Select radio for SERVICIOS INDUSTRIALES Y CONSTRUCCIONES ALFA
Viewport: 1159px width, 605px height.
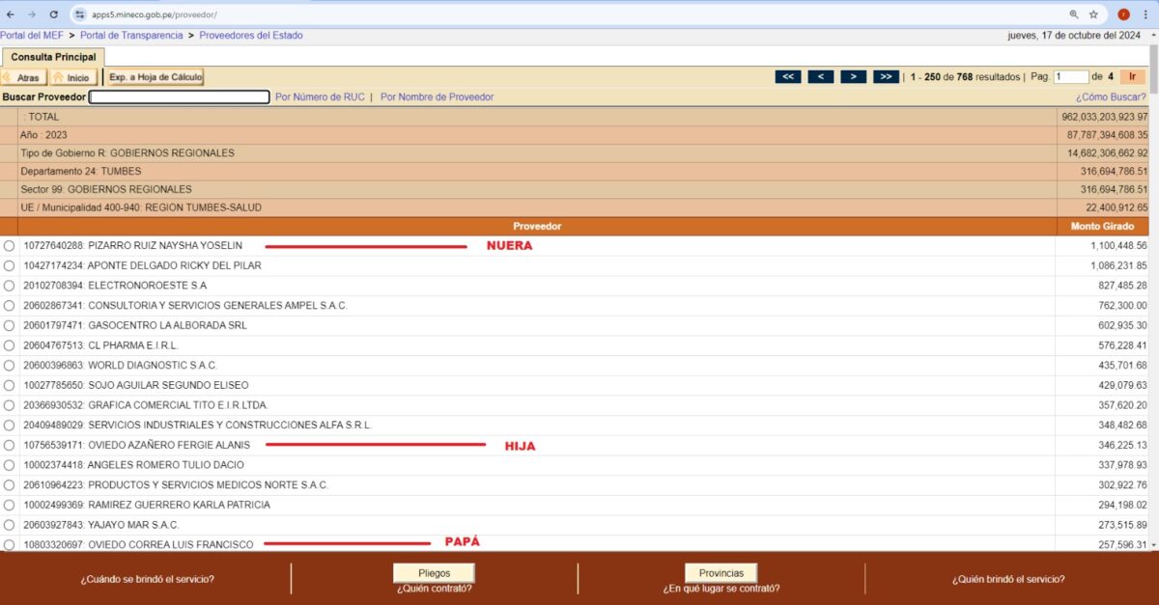click(9, 426)
